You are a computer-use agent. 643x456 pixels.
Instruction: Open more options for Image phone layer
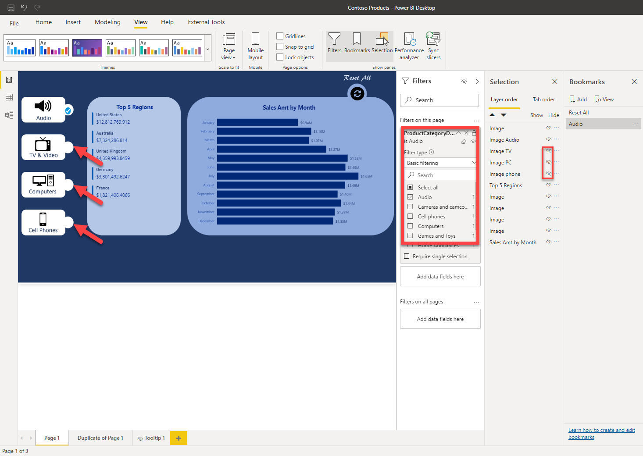pyautogui.click(x=556, y=174)
